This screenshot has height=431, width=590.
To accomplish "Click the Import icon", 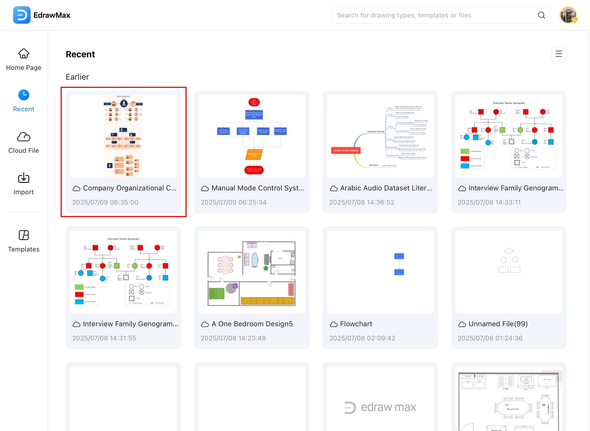I will pyautogui.click(x=24, y=178).
